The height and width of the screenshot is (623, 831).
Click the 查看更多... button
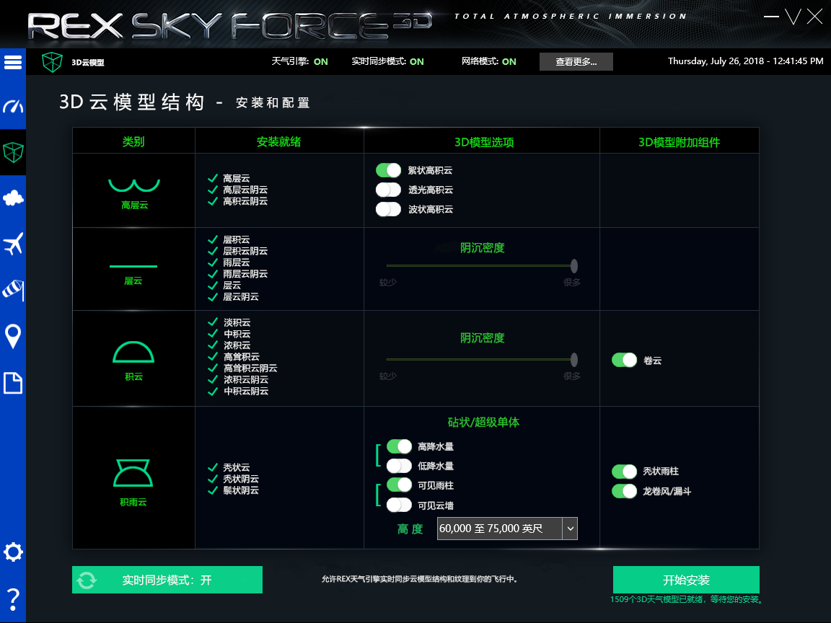tap(576, 62)
